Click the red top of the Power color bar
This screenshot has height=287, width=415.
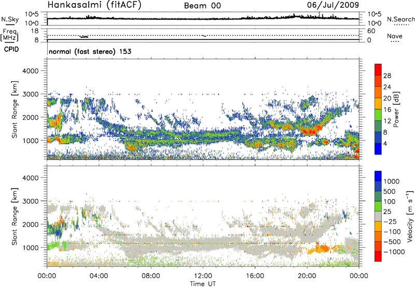[378, 68]
